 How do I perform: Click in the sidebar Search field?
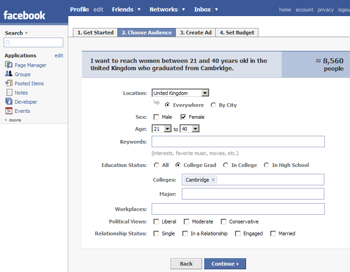pos(33,43)
